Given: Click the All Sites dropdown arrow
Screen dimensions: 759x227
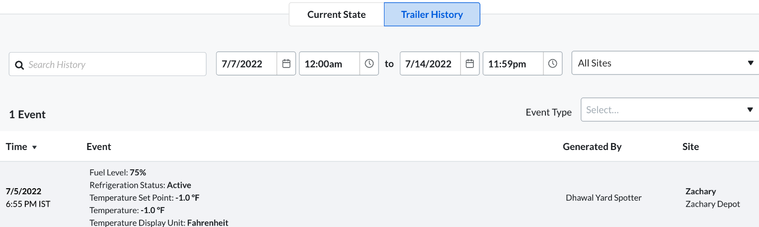Looking at the screenshot, I should [x=750, y=63].
